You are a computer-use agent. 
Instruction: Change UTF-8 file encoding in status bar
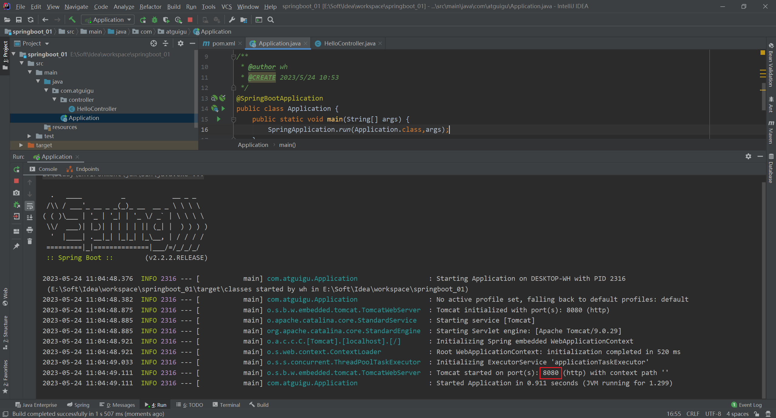pyautogui.click(x=713, y=414)
